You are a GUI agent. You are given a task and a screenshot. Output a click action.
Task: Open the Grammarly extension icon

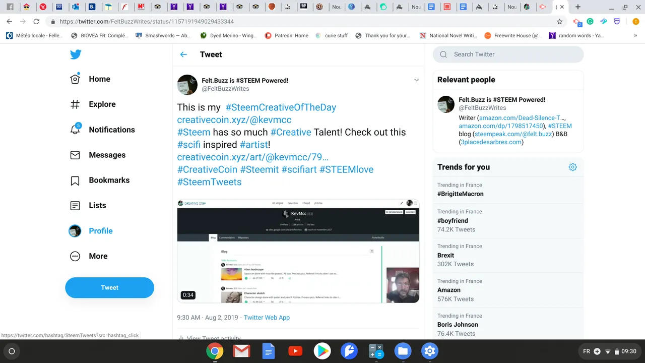click(590, 22)
